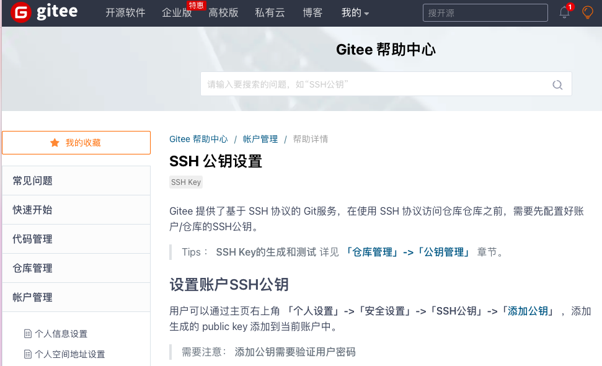Viewport: 602px width, 366px height.
Task: Click the help search magnifier icon
Action: point(557,84)
